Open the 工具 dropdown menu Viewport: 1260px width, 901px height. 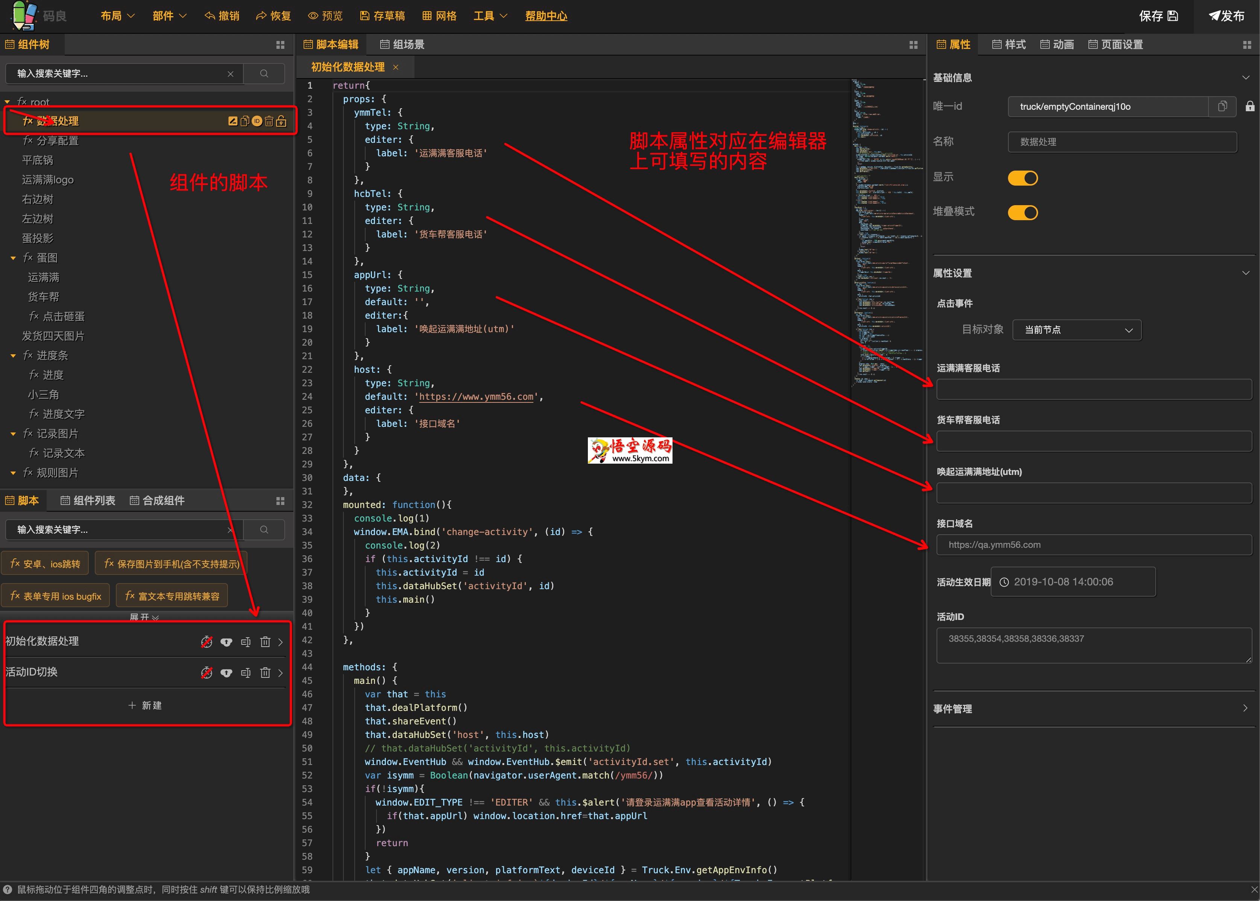click(x=490, y=15)
